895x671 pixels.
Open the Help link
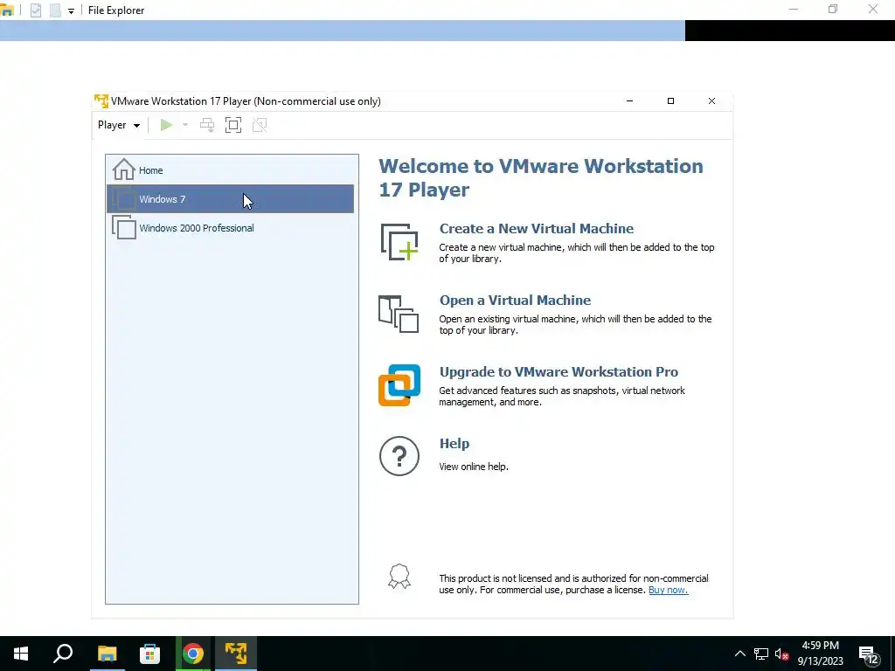454,443
